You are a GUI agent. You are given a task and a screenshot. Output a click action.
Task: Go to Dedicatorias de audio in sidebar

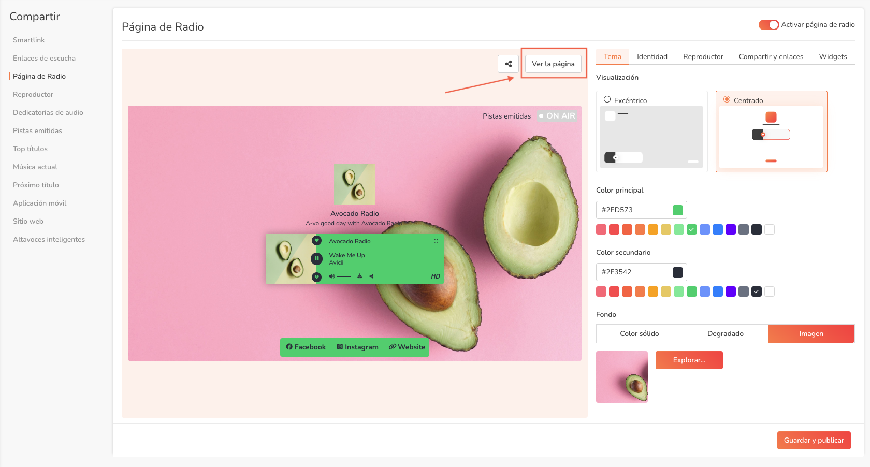tap(48, 112)
